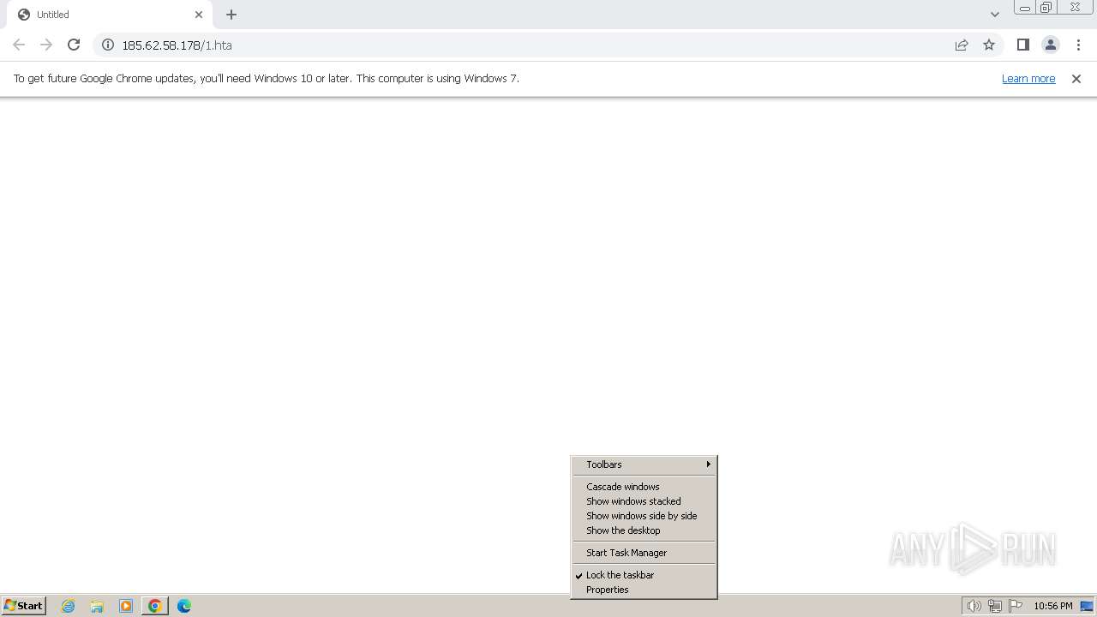Click the address bar URL field
This screenshot has width=1097, height=617.
[x=531, y=45]
